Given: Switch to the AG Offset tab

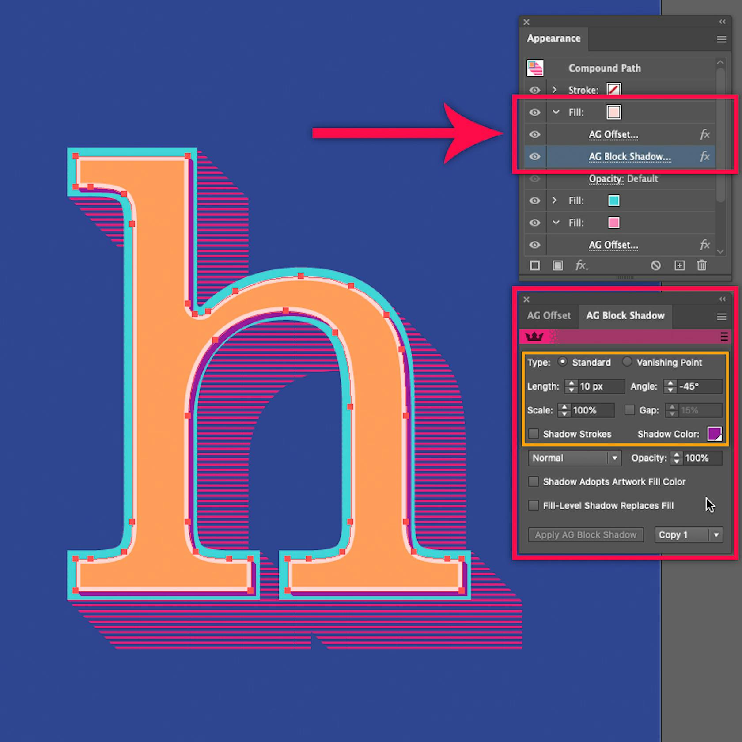Looking at the screenshot, I should pos(549,315).
